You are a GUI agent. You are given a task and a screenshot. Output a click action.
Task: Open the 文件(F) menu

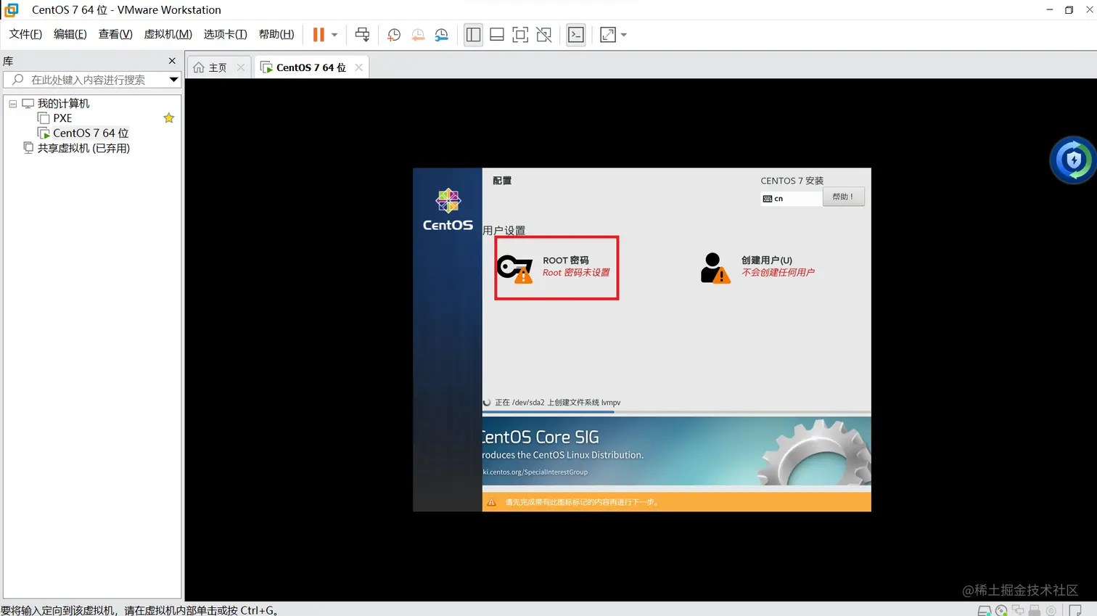coord(25,34)
